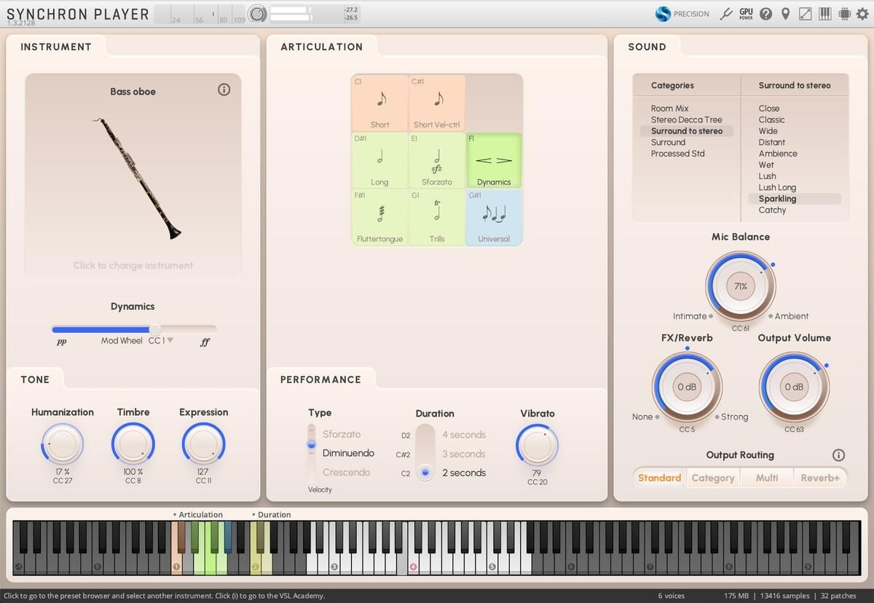This screenshot has height=603, width=874.
Task: Expand the Duration keyboard label triangle
Action: click(254, 515)
